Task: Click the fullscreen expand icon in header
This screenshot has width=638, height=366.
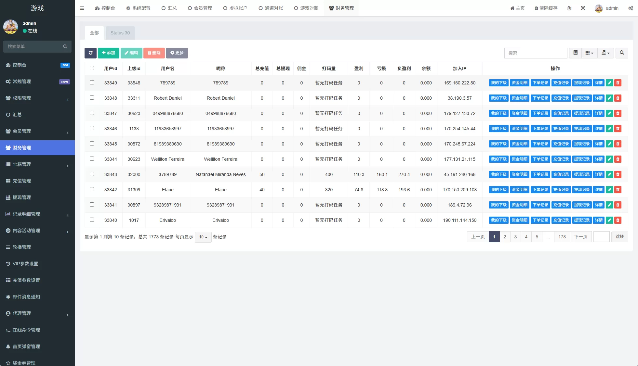Action: tap(583, 8)
